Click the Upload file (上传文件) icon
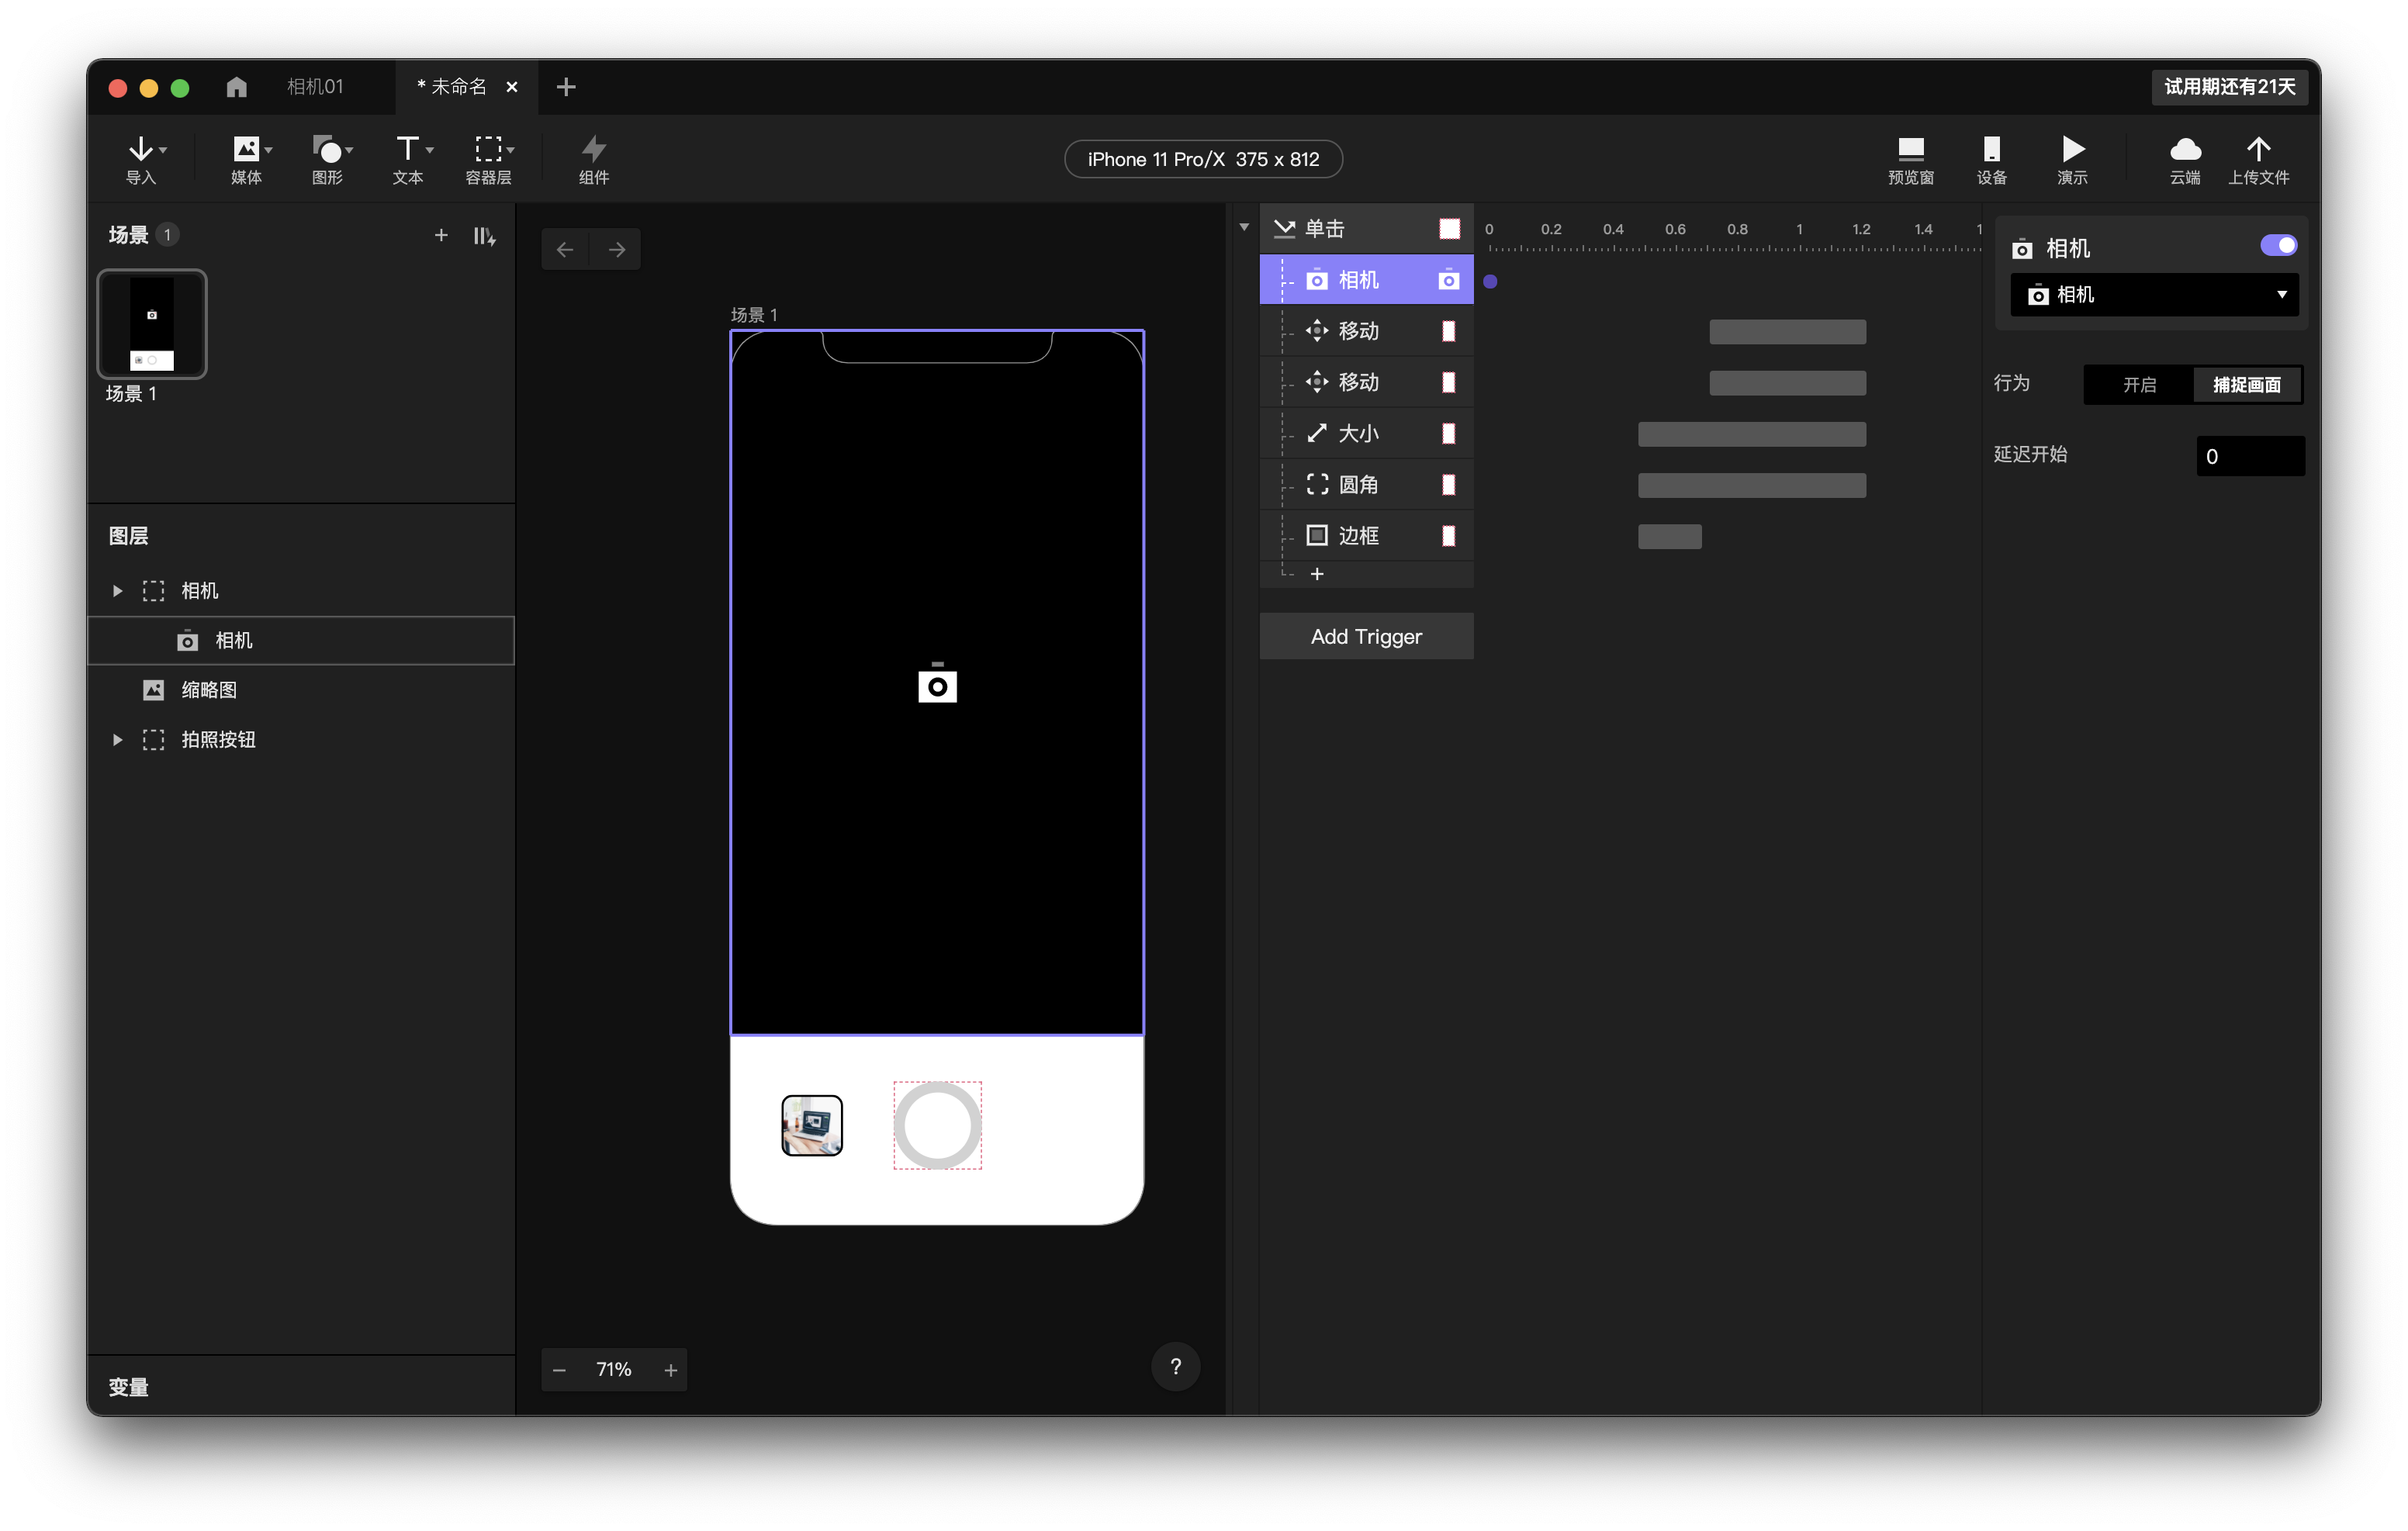 click(2258, 159)
